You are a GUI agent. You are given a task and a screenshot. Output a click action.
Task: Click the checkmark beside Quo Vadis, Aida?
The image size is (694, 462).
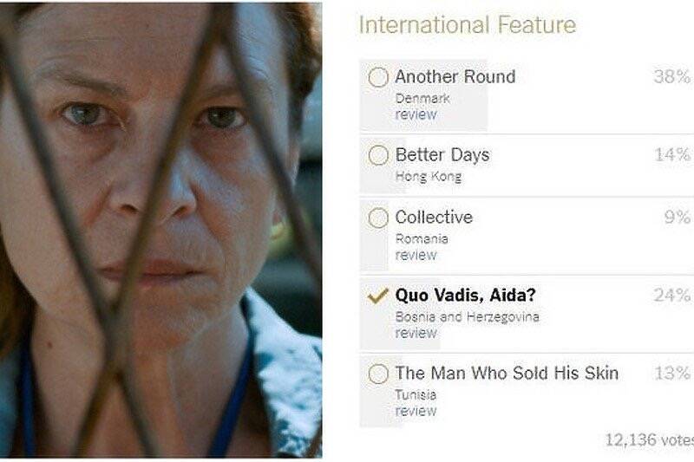(x=378, y=296)
